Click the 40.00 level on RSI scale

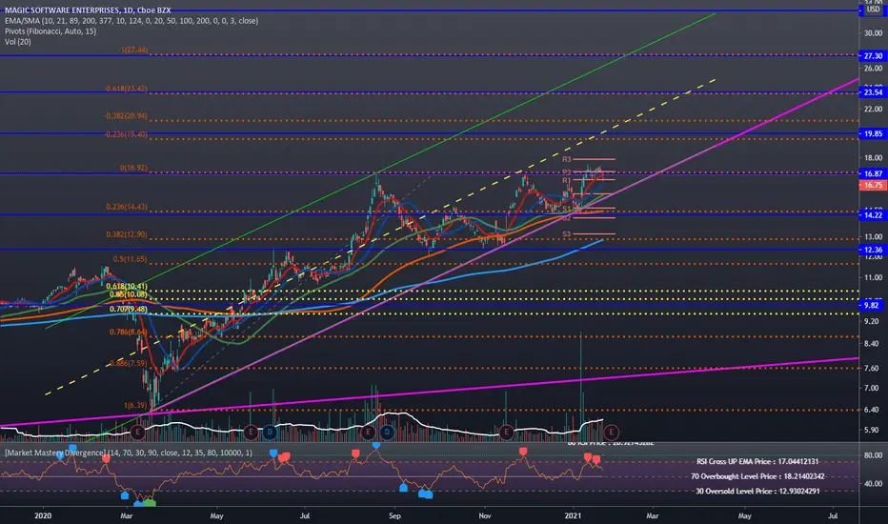[873, 484]
